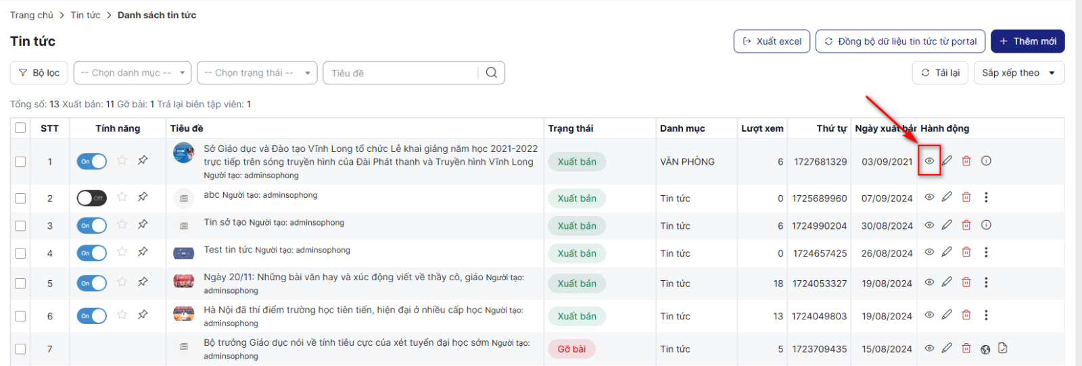The image size is (1082, 366).
Task: Open the info icon on row 1
Action: (x=986, y=161)
